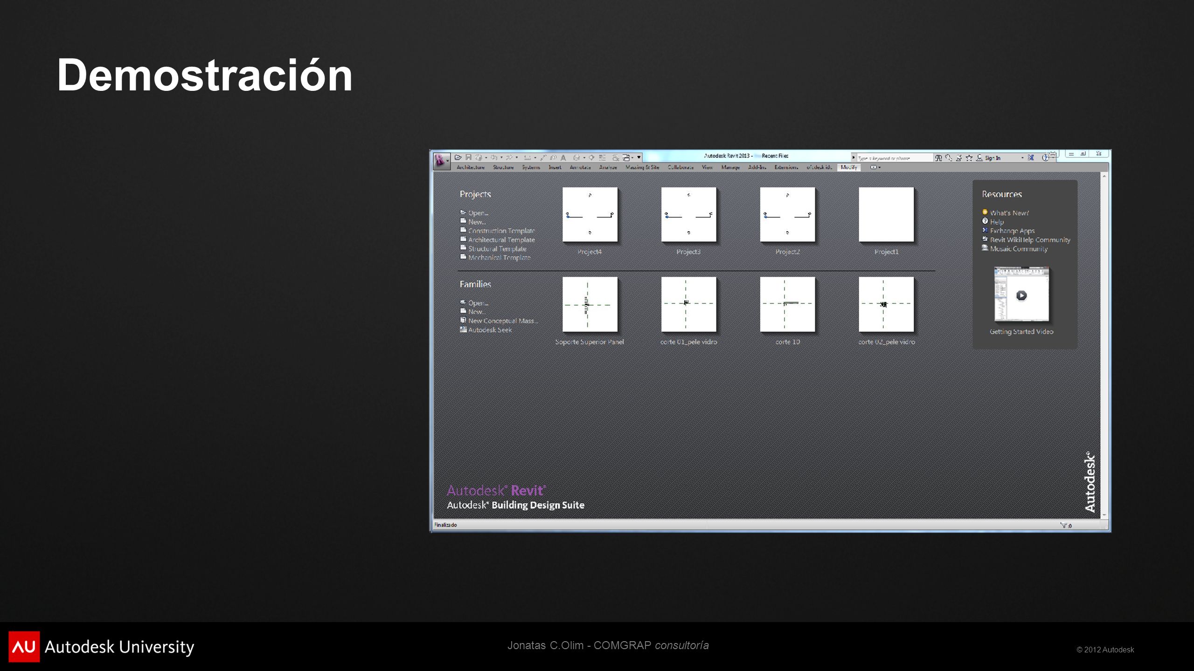
Task: Click the Save icon in quick access toolbar
Action: (x=468, y=157)
